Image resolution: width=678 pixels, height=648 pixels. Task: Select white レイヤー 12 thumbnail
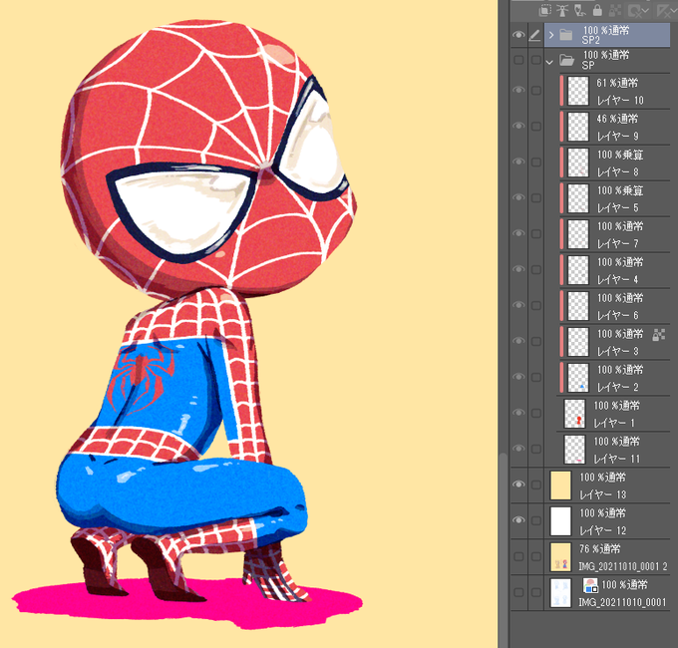click(560, 521)
